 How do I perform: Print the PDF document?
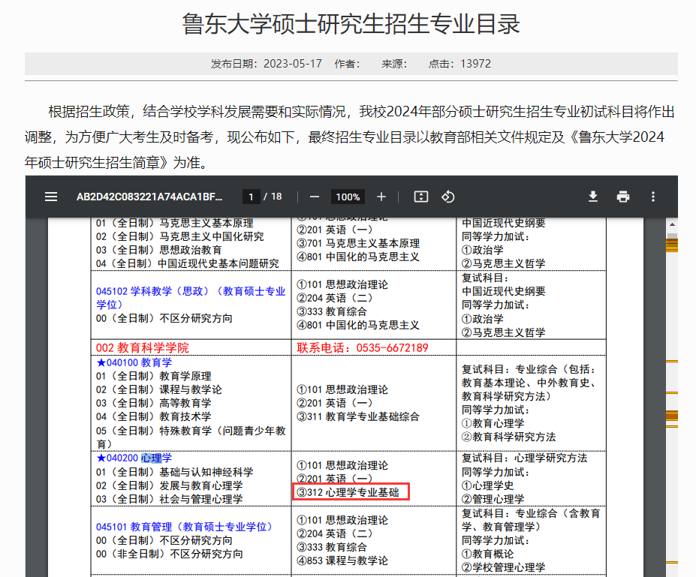point(623,197)
